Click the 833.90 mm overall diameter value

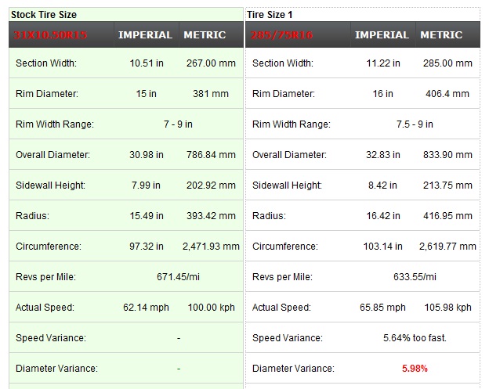[447, 155]
